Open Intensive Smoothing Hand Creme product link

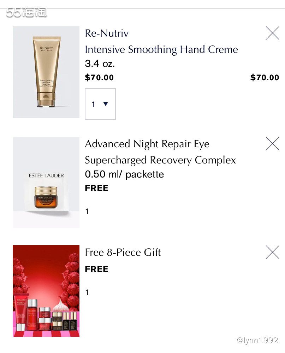pyautogui.click(x=161, y=49)
